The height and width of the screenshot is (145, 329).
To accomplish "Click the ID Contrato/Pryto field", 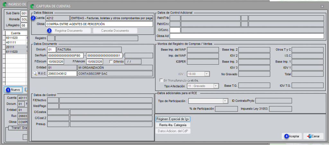I will (274, 101).
